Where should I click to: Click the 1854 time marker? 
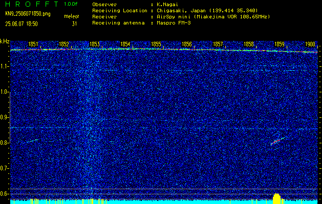coord(125,44)
